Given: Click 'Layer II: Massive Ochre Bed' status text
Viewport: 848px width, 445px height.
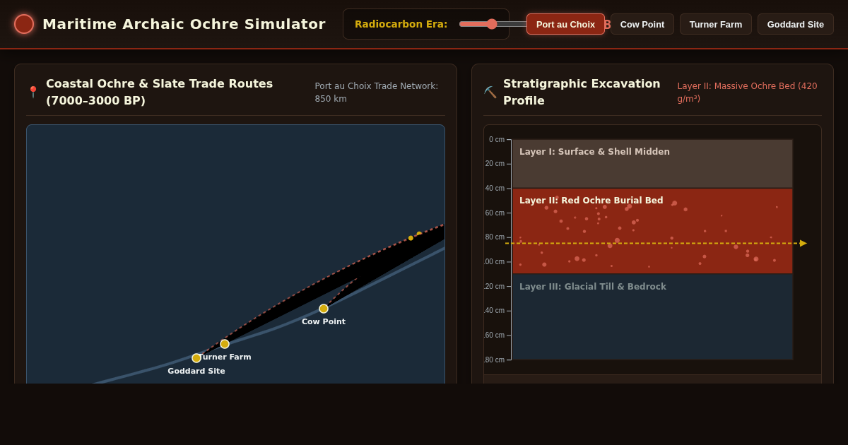Looking at the screenshot, I should [747, 93].
